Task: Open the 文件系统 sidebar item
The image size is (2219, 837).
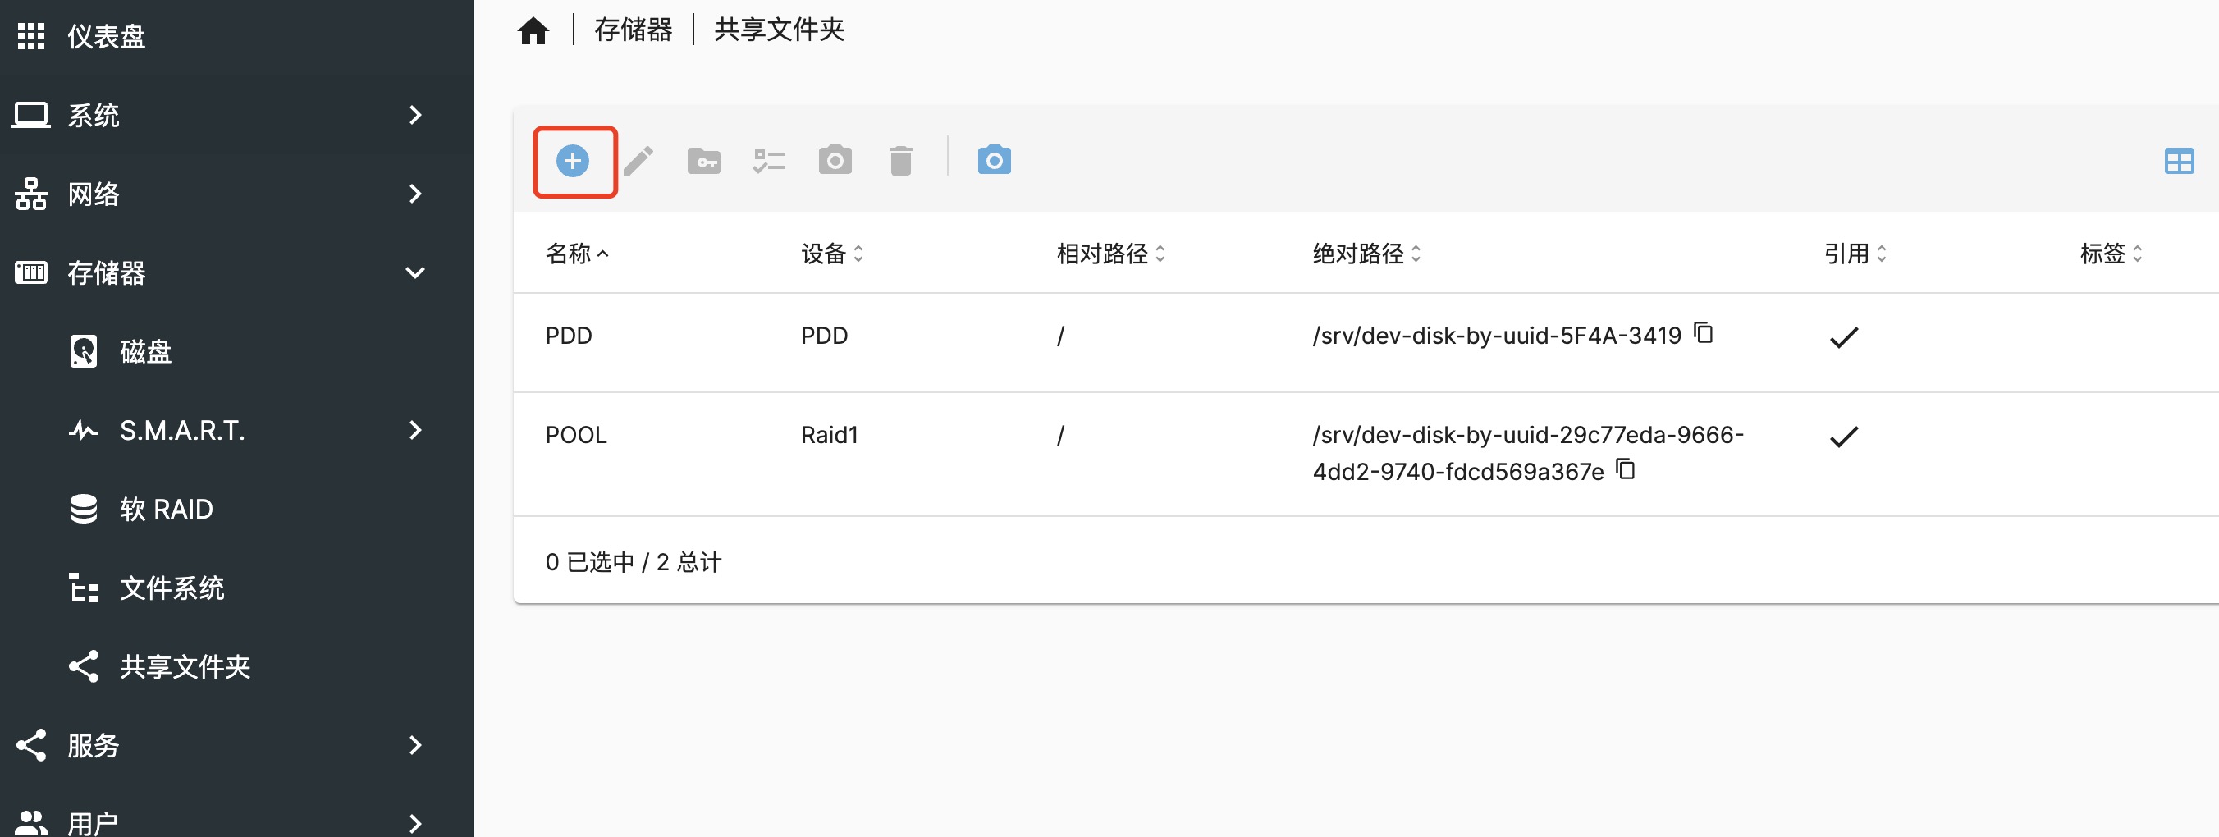Action: (172, 588)
